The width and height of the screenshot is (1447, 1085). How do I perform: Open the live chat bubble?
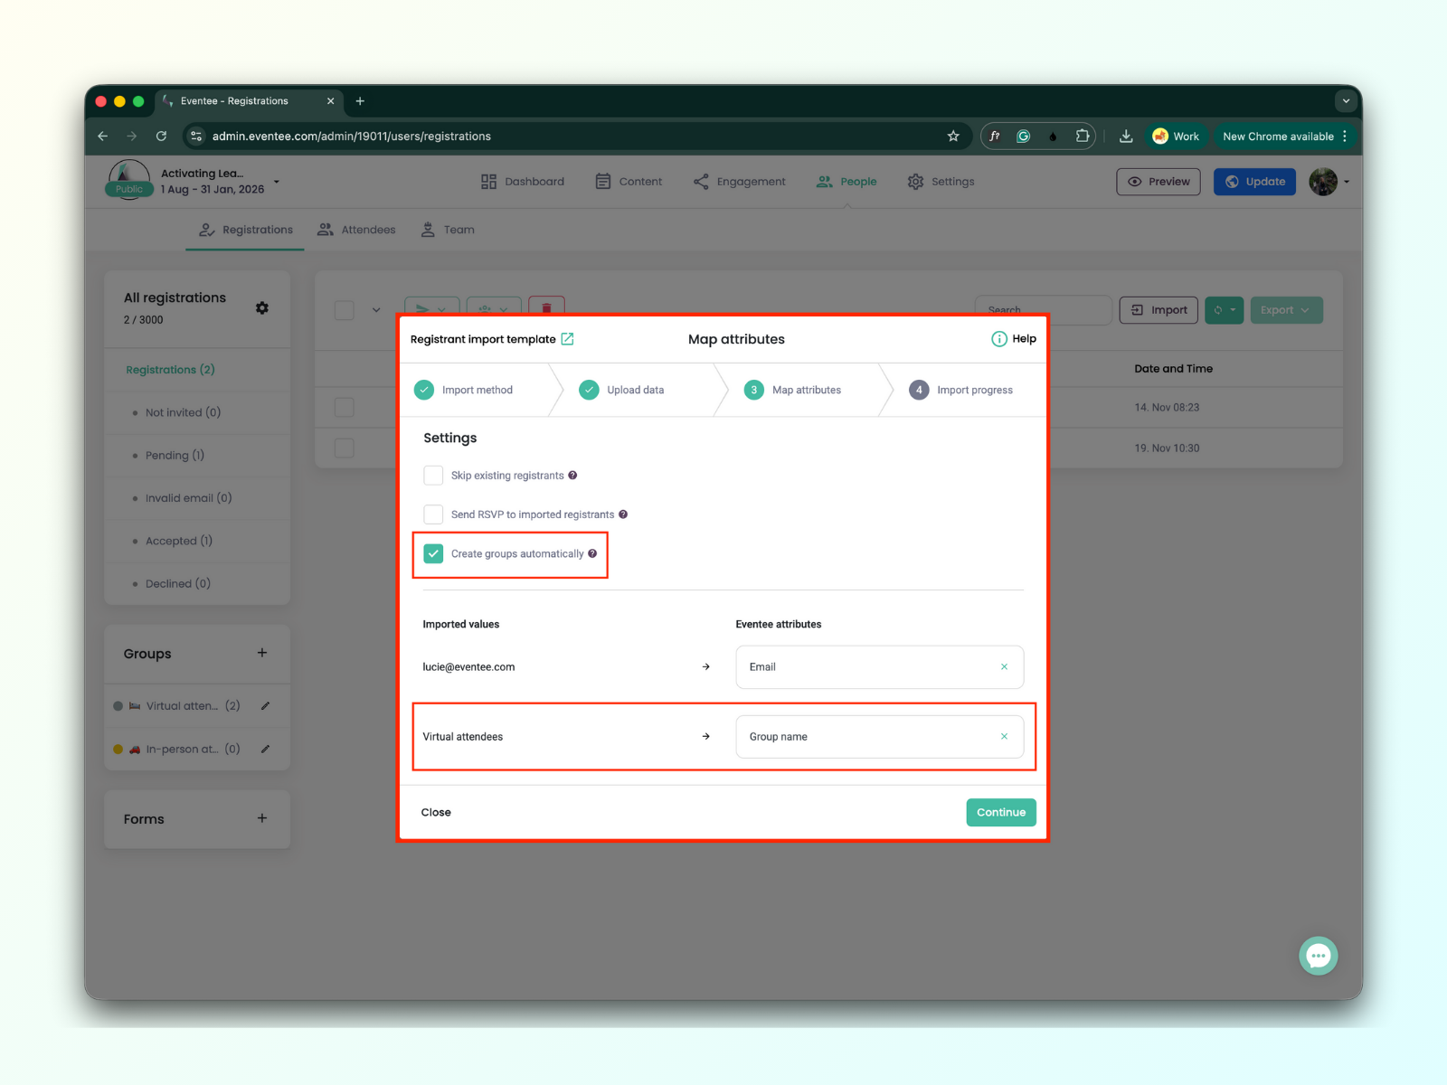1319,956
